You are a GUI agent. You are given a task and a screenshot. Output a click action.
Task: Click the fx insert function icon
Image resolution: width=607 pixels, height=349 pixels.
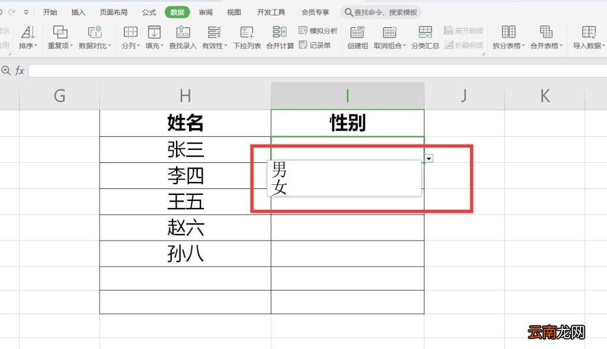(x=20, y=71)
